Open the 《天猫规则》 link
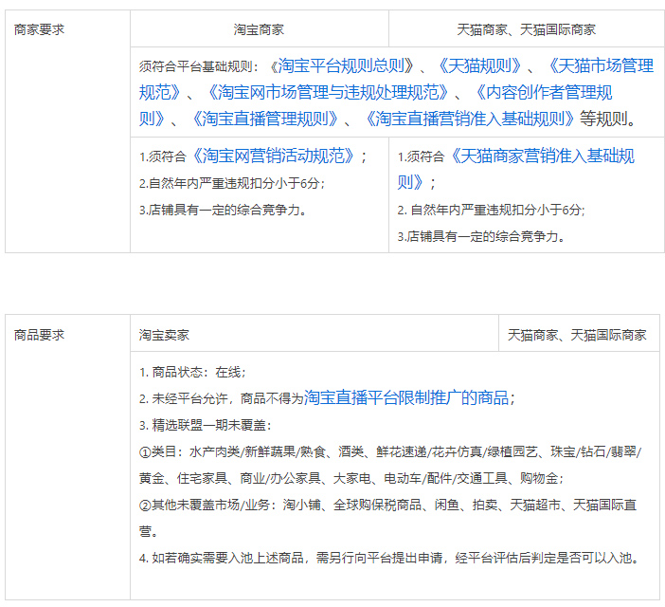This screenshot has width=665, height=607. pyautogui.click(x=479, y=65)
